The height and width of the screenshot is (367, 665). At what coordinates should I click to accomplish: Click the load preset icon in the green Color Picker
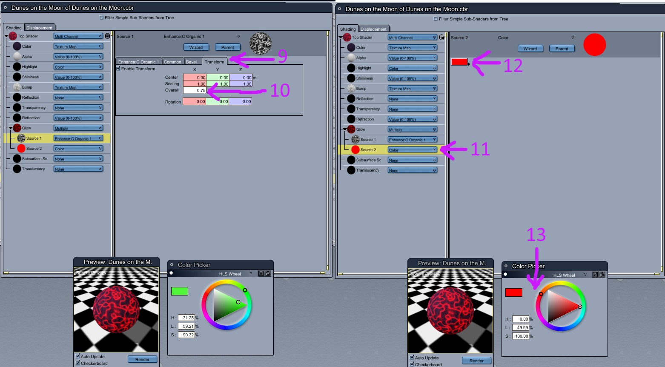[268, 274]
